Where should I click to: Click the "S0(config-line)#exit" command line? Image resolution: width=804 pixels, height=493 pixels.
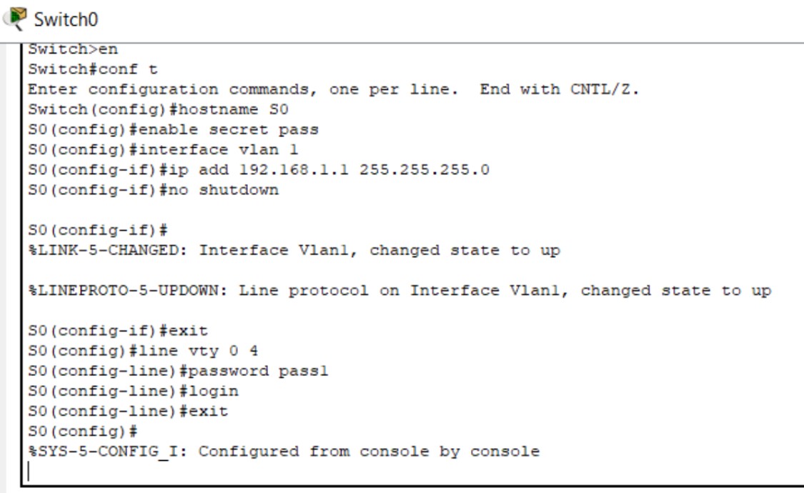point(128,411)
